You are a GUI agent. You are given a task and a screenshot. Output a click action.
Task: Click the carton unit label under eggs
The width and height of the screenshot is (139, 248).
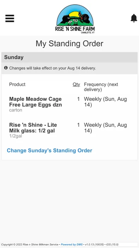click(16, 110)
